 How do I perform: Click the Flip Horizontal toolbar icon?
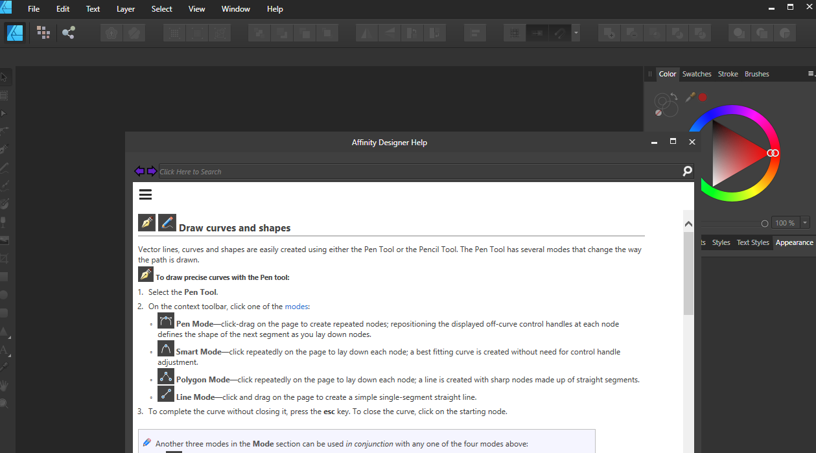pos(367,32)
